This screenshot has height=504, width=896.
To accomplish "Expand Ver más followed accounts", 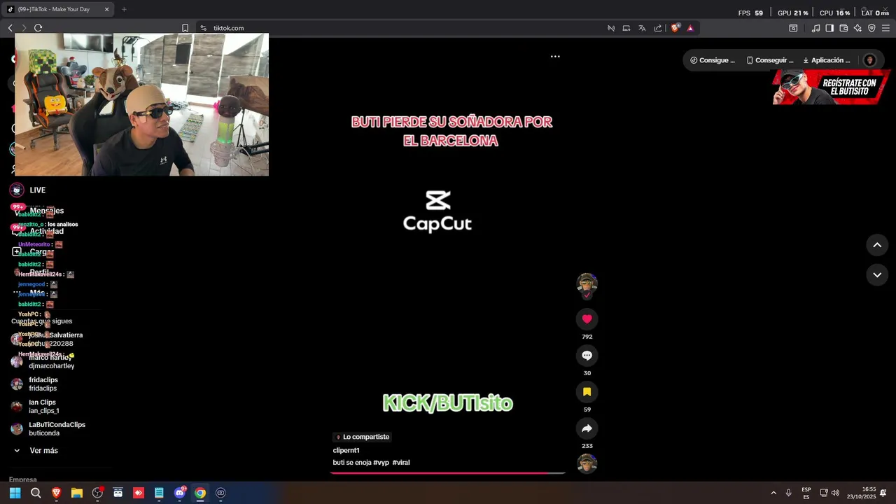I will pyautogui.click(x=36, y=451).
